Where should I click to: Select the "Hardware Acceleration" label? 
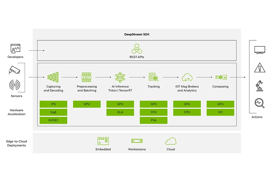tap(16, 112)
